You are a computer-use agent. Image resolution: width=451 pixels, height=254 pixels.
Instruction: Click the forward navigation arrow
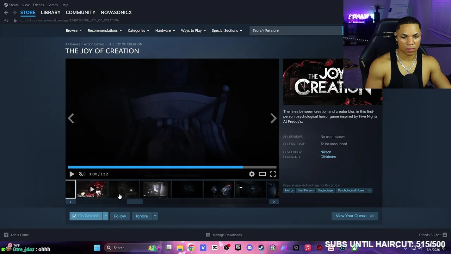coord(14,12)
